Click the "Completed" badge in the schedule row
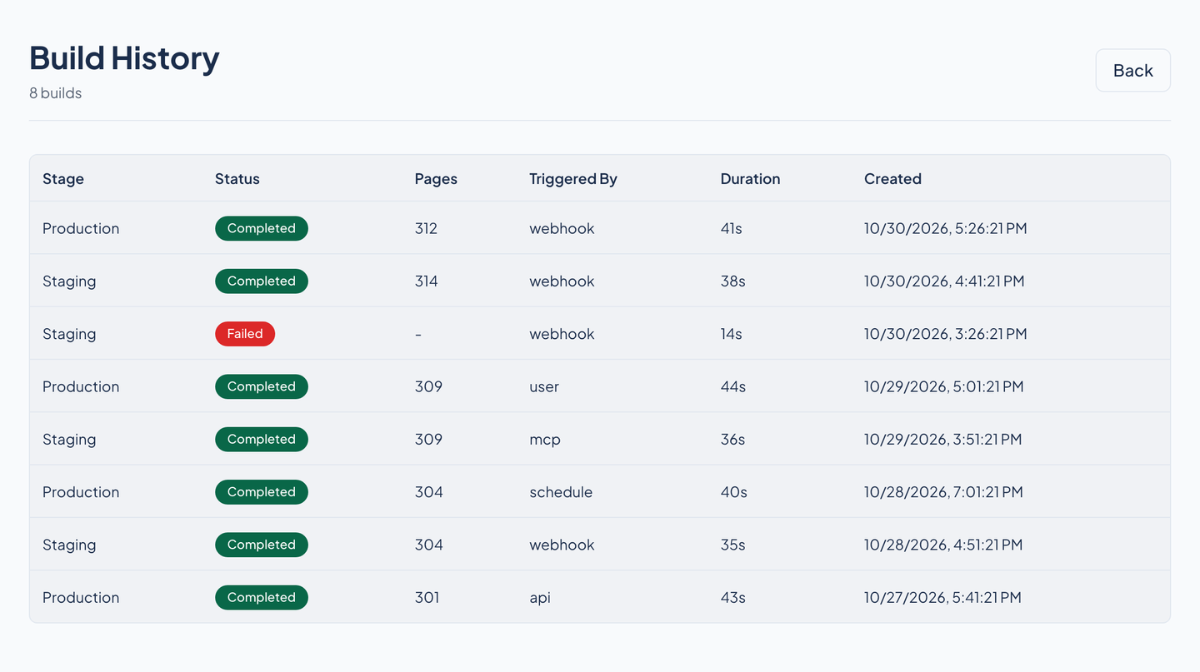Screen dimensions: 1200x672 [262, 492]
